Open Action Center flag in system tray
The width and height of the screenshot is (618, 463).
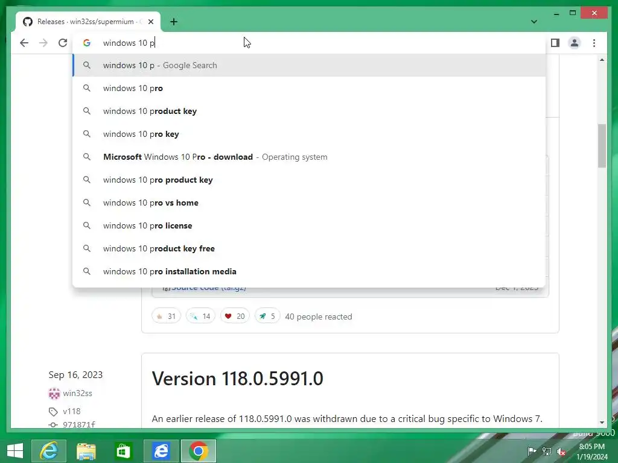532,451
